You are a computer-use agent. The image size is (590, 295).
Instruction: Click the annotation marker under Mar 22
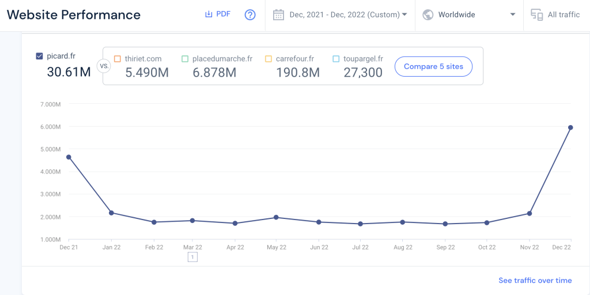pyautogui.click(x=192, y=257)
